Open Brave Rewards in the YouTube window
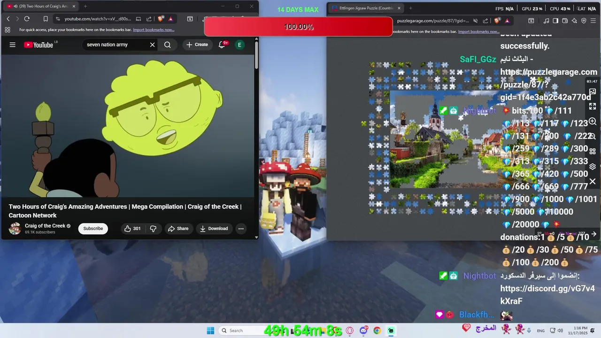 click(x=171, y=19)
